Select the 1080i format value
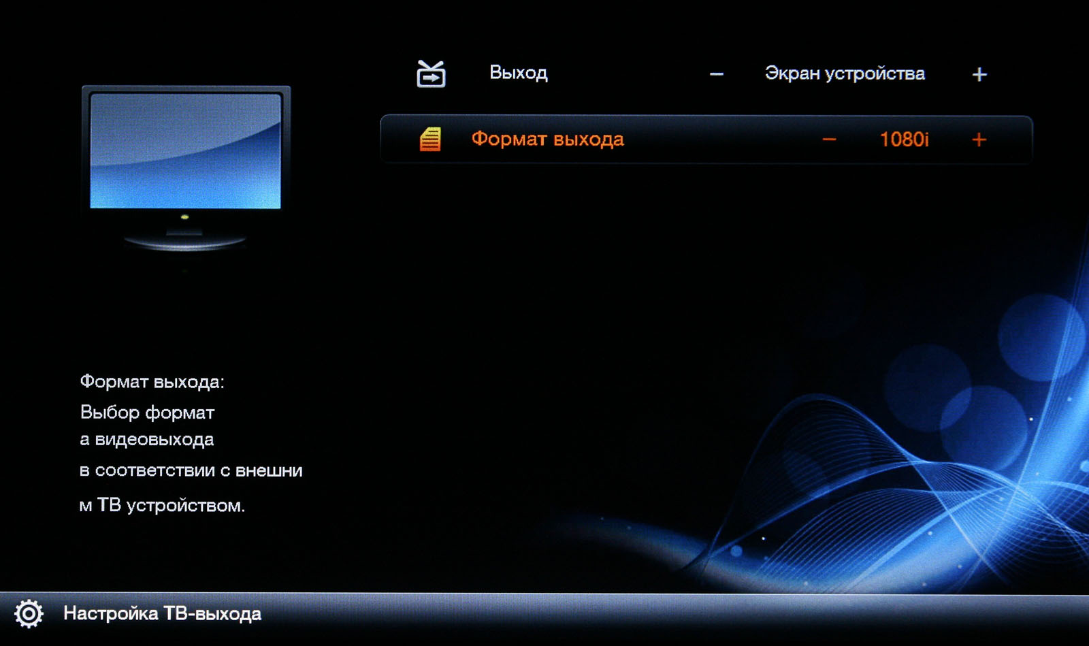The width and height of the screenshot is (1089, 646). [x=904, y=140]
